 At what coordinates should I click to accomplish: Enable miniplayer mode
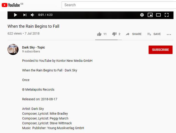point(150,15)
